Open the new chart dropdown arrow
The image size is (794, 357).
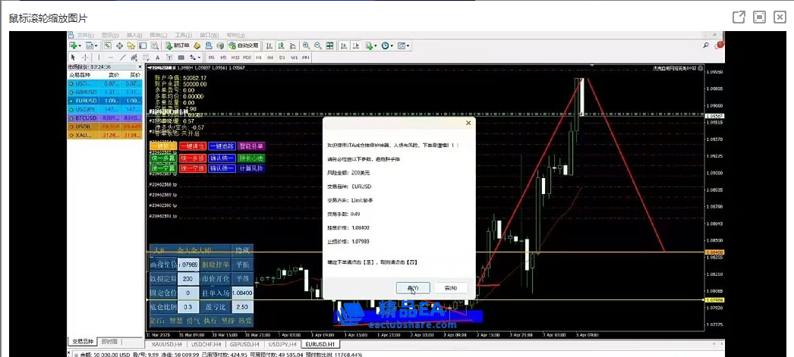(x=82, y=45)
